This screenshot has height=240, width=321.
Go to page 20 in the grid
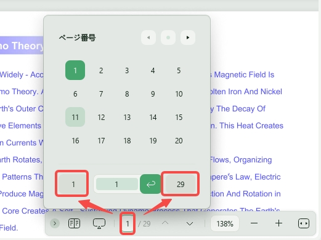(x=179, y=141)
